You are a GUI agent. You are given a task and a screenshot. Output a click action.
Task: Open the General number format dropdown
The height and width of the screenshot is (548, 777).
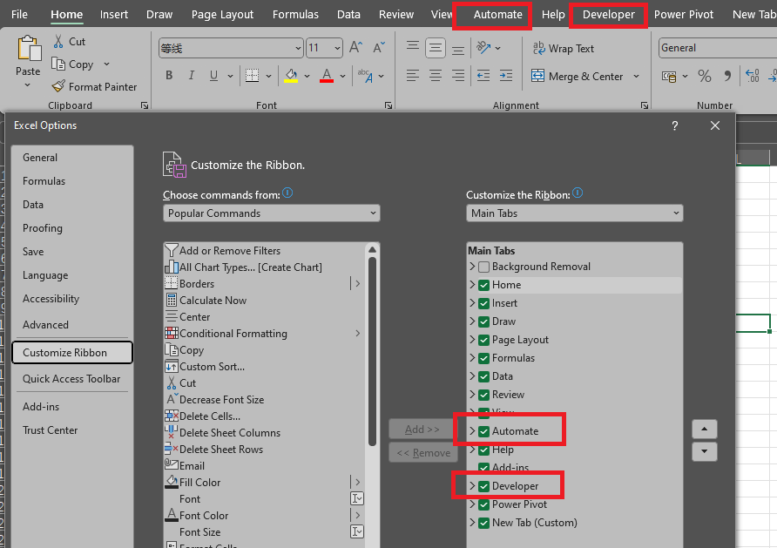(718, 48)
